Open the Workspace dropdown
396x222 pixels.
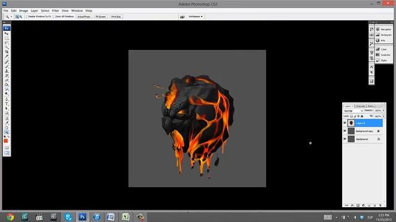[x=196, y=17]
